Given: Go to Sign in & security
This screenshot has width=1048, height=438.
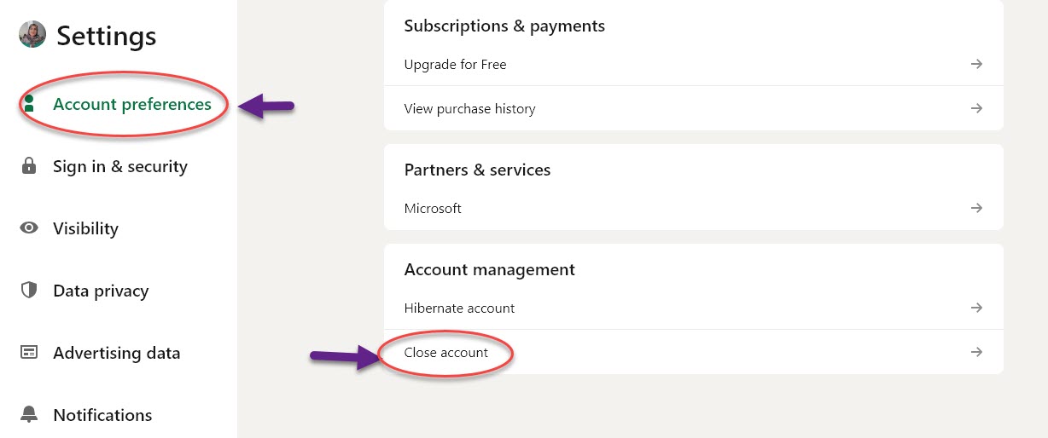Looking at the screenshot, I should click(x=119, y=166).
